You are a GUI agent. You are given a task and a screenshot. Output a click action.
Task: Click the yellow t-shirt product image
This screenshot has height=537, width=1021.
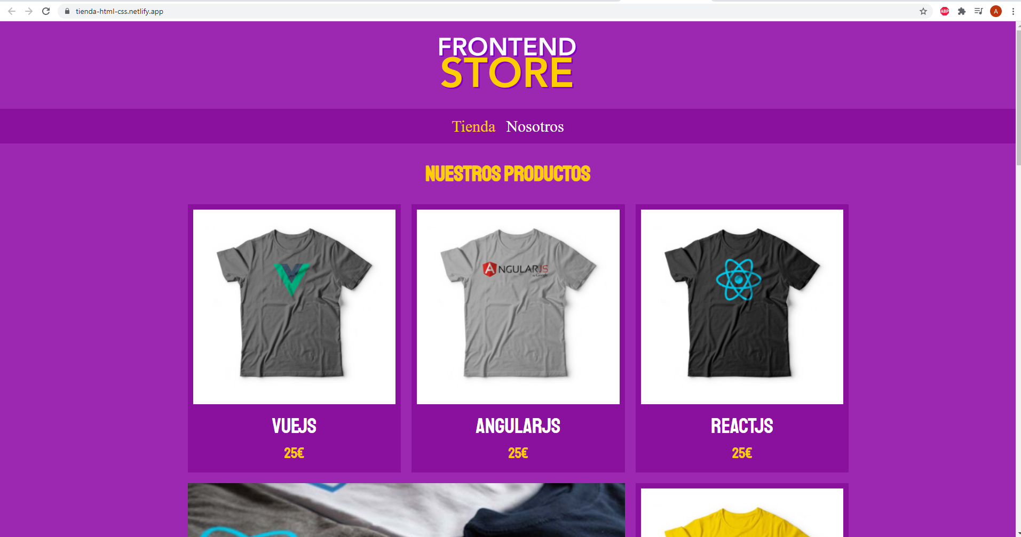[742, 512]
